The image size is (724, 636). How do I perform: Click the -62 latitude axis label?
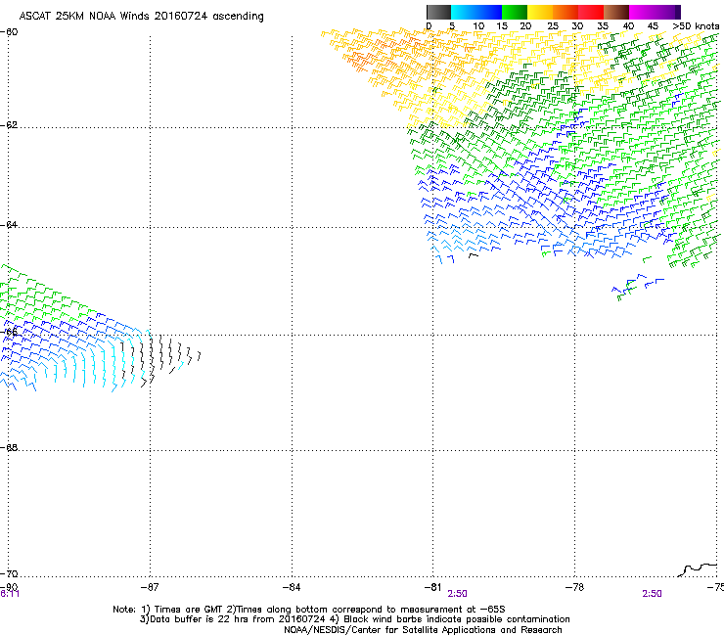(9, 125)
